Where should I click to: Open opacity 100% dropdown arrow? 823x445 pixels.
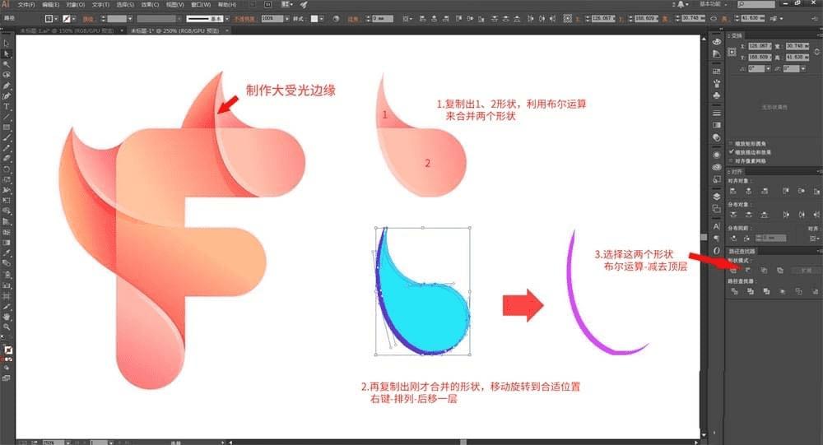tap(286, 18)
